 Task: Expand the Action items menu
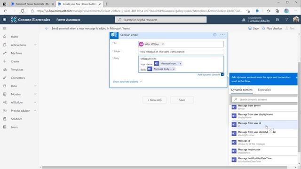[35, 45]
